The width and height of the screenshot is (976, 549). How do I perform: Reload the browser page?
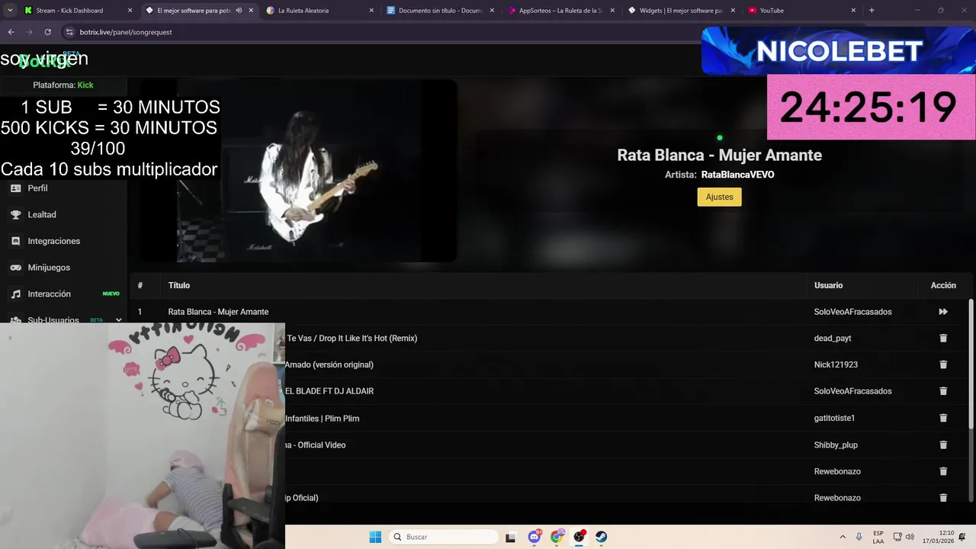click(x=47, y=32)
